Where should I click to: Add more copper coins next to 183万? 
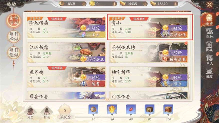(84, 4)
